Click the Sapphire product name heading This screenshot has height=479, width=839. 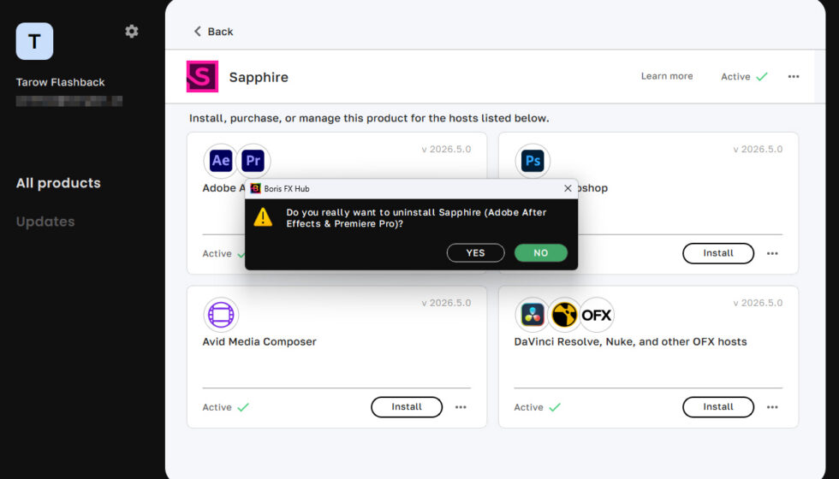click(259, 77)
